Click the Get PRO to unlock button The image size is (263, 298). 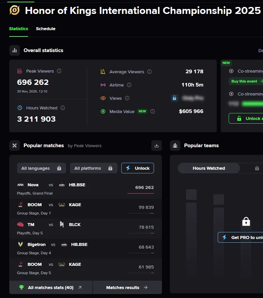[240, 237]
